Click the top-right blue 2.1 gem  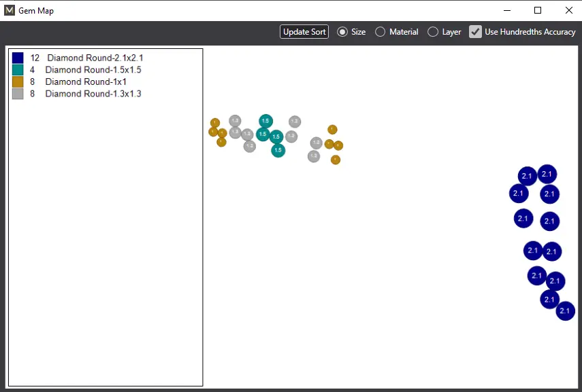pos(547,174)
